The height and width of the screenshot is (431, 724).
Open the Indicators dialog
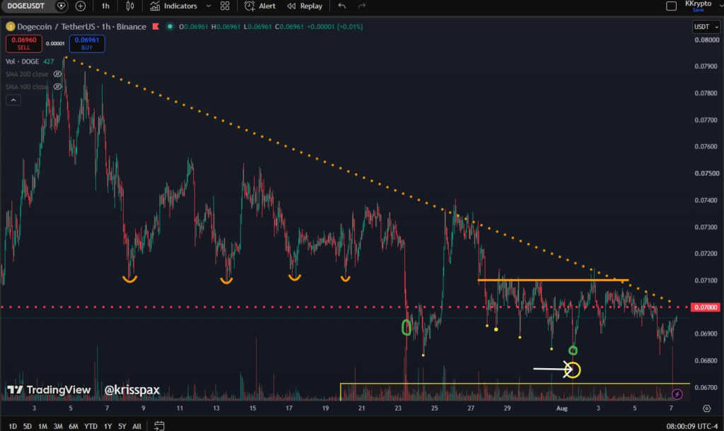174,6
